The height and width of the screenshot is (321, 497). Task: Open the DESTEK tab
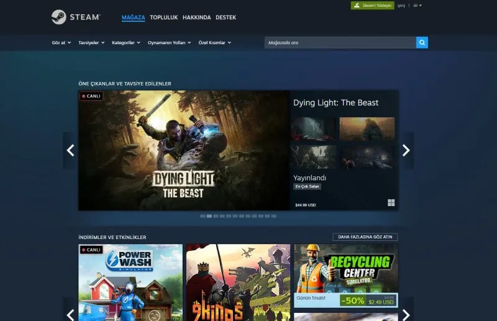point(226,17)
